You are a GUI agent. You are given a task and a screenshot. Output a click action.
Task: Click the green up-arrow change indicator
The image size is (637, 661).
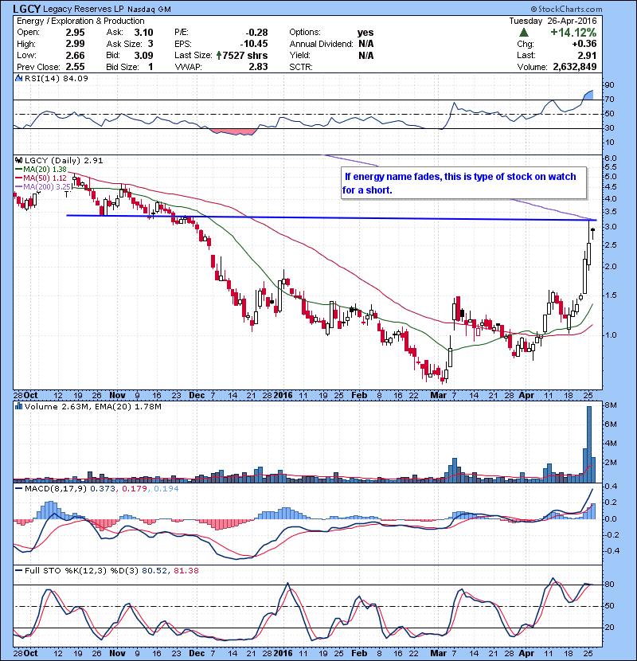coord(524,33)
